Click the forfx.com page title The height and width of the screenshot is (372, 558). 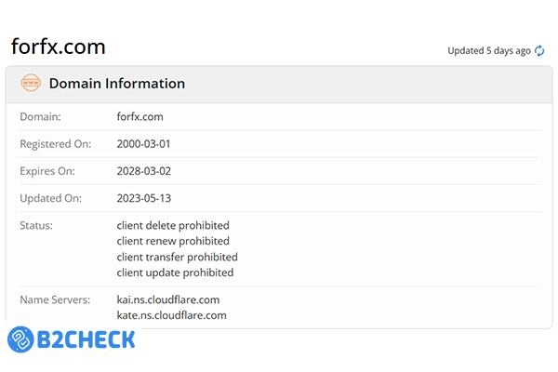click(58, 46)
